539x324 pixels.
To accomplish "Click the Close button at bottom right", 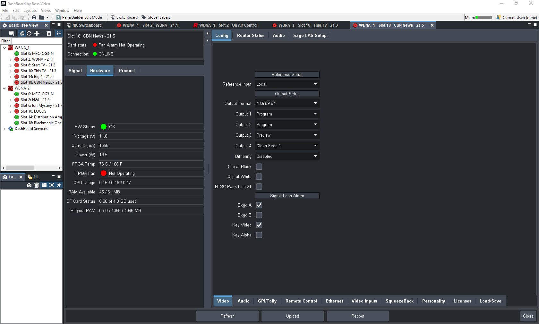I will [528, 316].
